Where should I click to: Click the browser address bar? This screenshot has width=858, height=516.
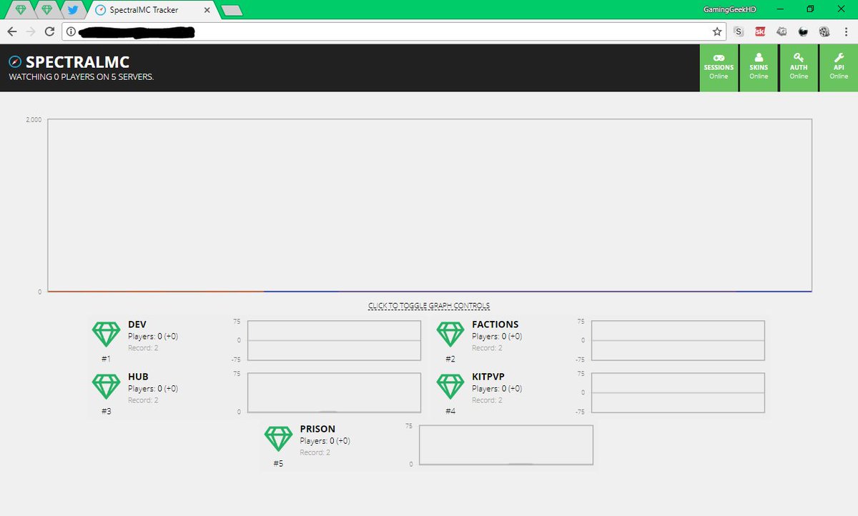[x=394, y=31]
